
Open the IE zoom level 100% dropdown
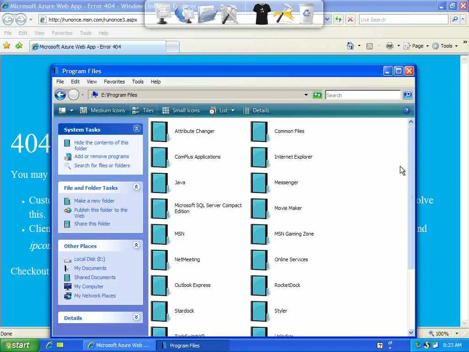457,334
